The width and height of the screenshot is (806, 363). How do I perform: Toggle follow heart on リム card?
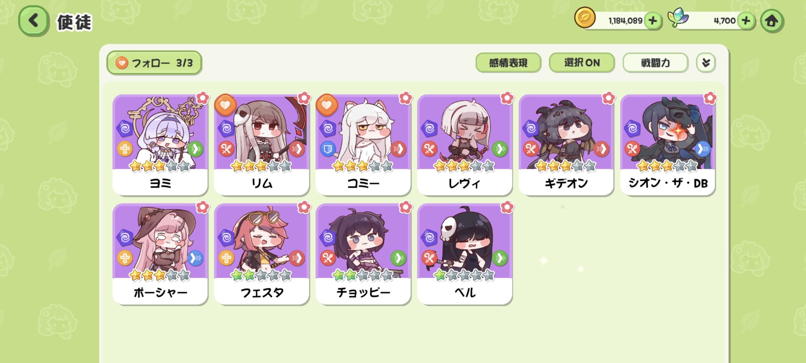click(x=225, y=105)
